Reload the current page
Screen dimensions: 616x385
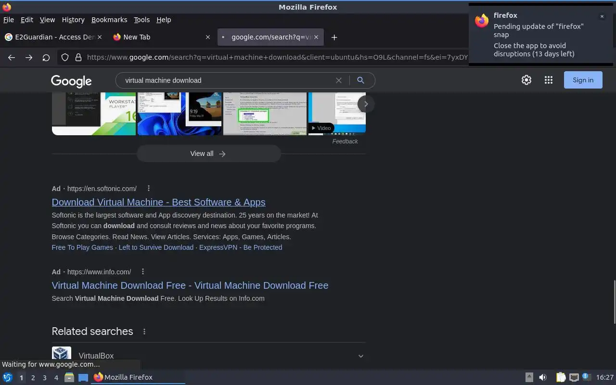tap(46, 57)
